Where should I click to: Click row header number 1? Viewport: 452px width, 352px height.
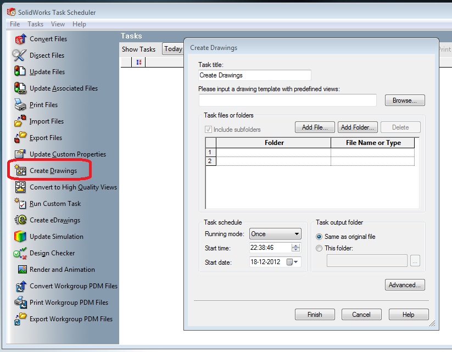click(211, 152)
